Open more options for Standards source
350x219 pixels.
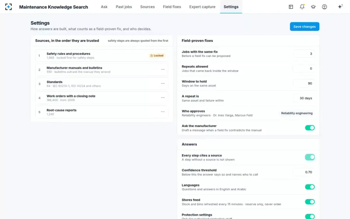(x=163, y=84)
